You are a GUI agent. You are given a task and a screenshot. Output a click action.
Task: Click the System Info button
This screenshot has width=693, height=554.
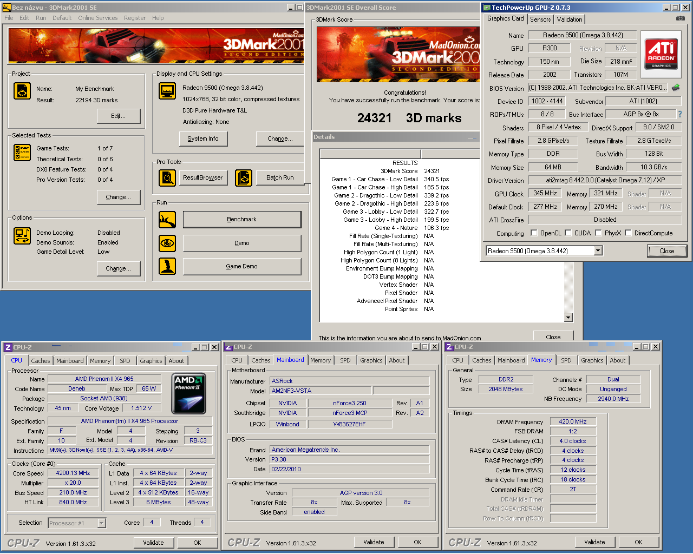pos(203,139)
